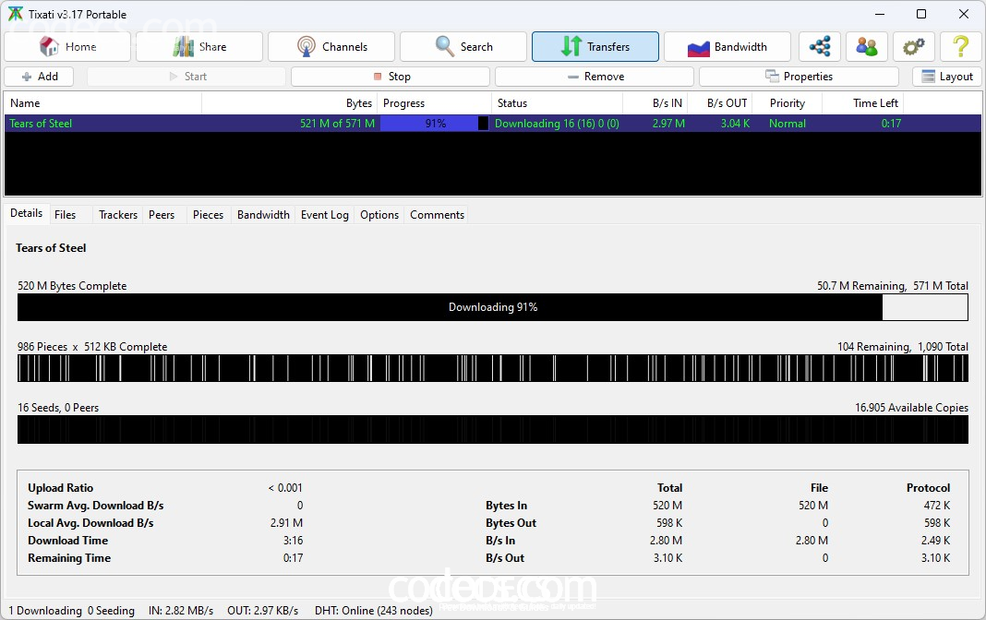Stop the selected transfer
The image size is (986, 620).
391,77
